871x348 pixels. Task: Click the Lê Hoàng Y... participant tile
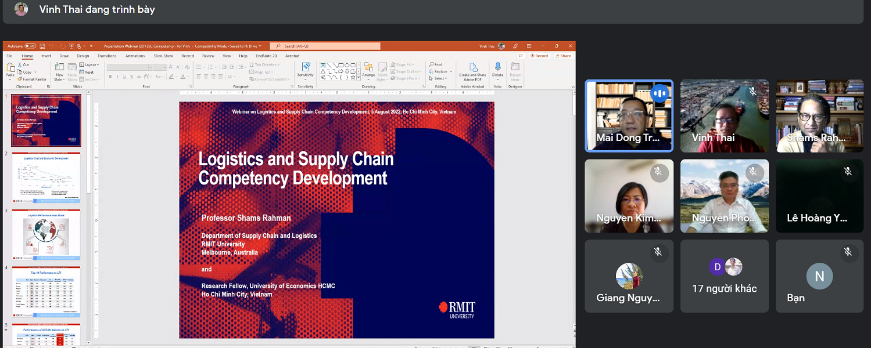click(820, 196)
